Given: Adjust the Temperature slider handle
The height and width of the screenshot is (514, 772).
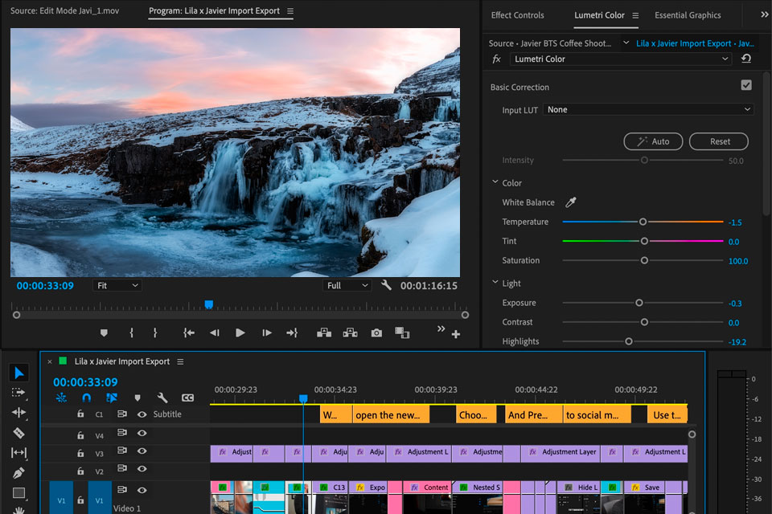Looking at the screenshot, I should 643,222.
